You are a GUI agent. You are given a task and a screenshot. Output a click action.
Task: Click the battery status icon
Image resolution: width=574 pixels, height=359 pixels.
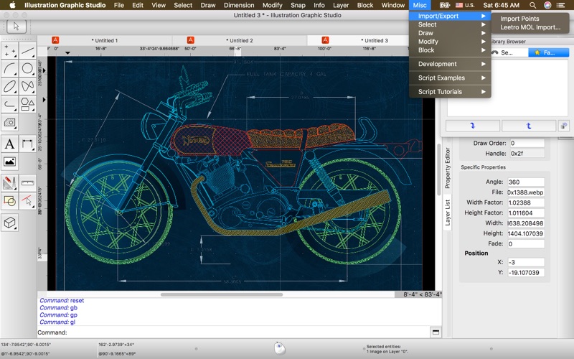[444, 5]
